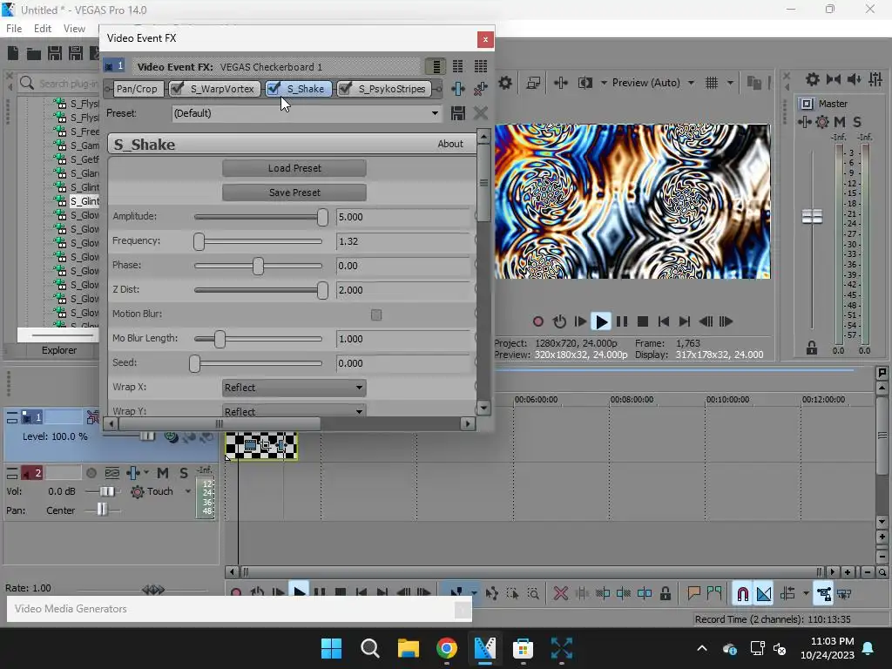Open Touch automation mode dropdown
This screenshot has width=892, height=669.
pos(188,491)
